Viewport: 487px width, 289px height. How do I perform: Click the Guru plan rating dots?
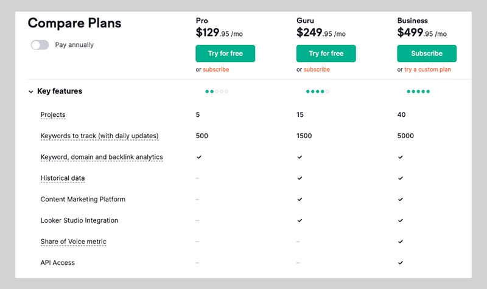point(317,92)
